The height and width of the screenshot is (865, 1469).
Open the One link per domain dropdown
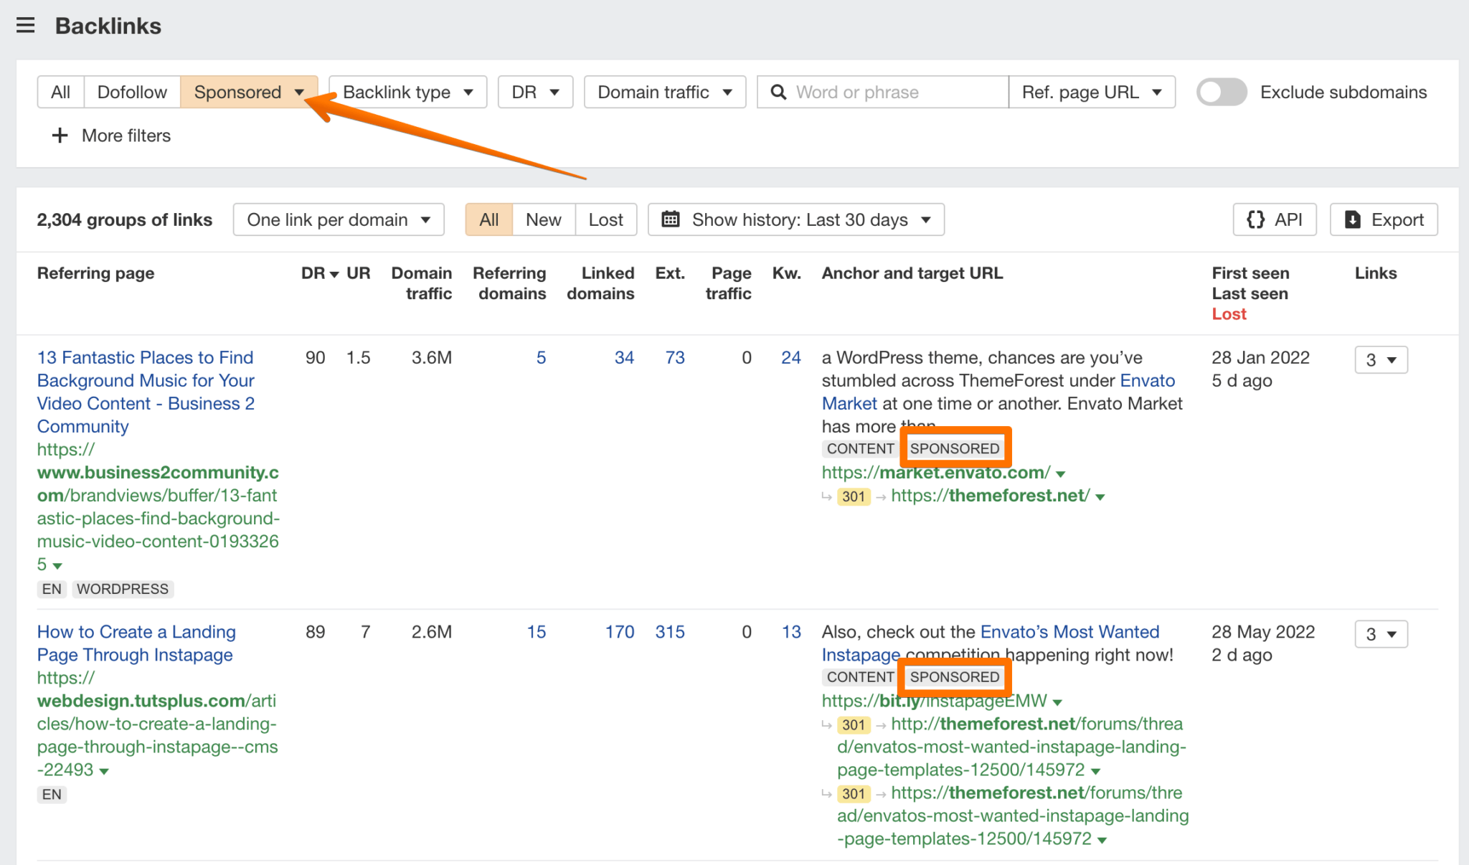tap(338, 219)
